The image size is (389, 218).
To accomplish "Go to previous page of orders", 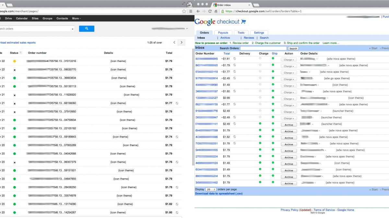I will coord(174,43).
